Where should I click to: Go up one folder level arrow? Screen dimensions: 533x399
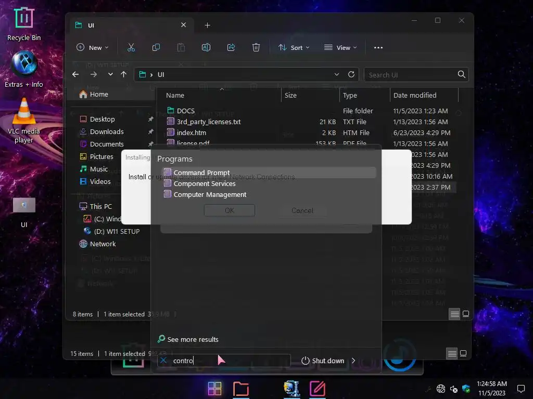(x=124, y=74)
